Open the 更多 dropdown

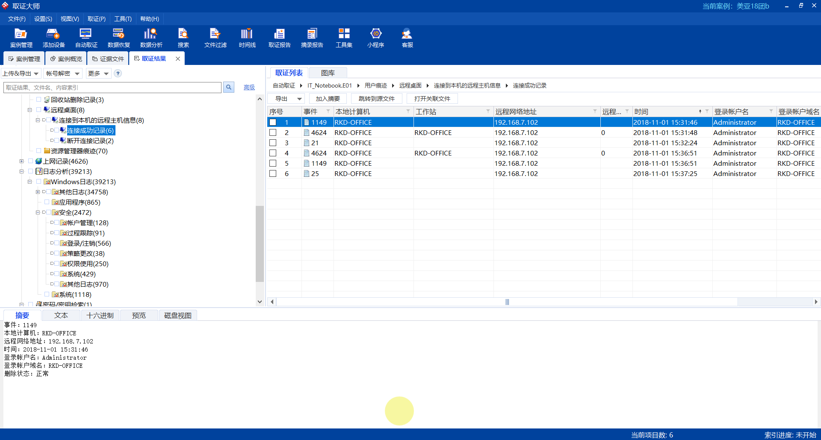[x=98, y=73]
